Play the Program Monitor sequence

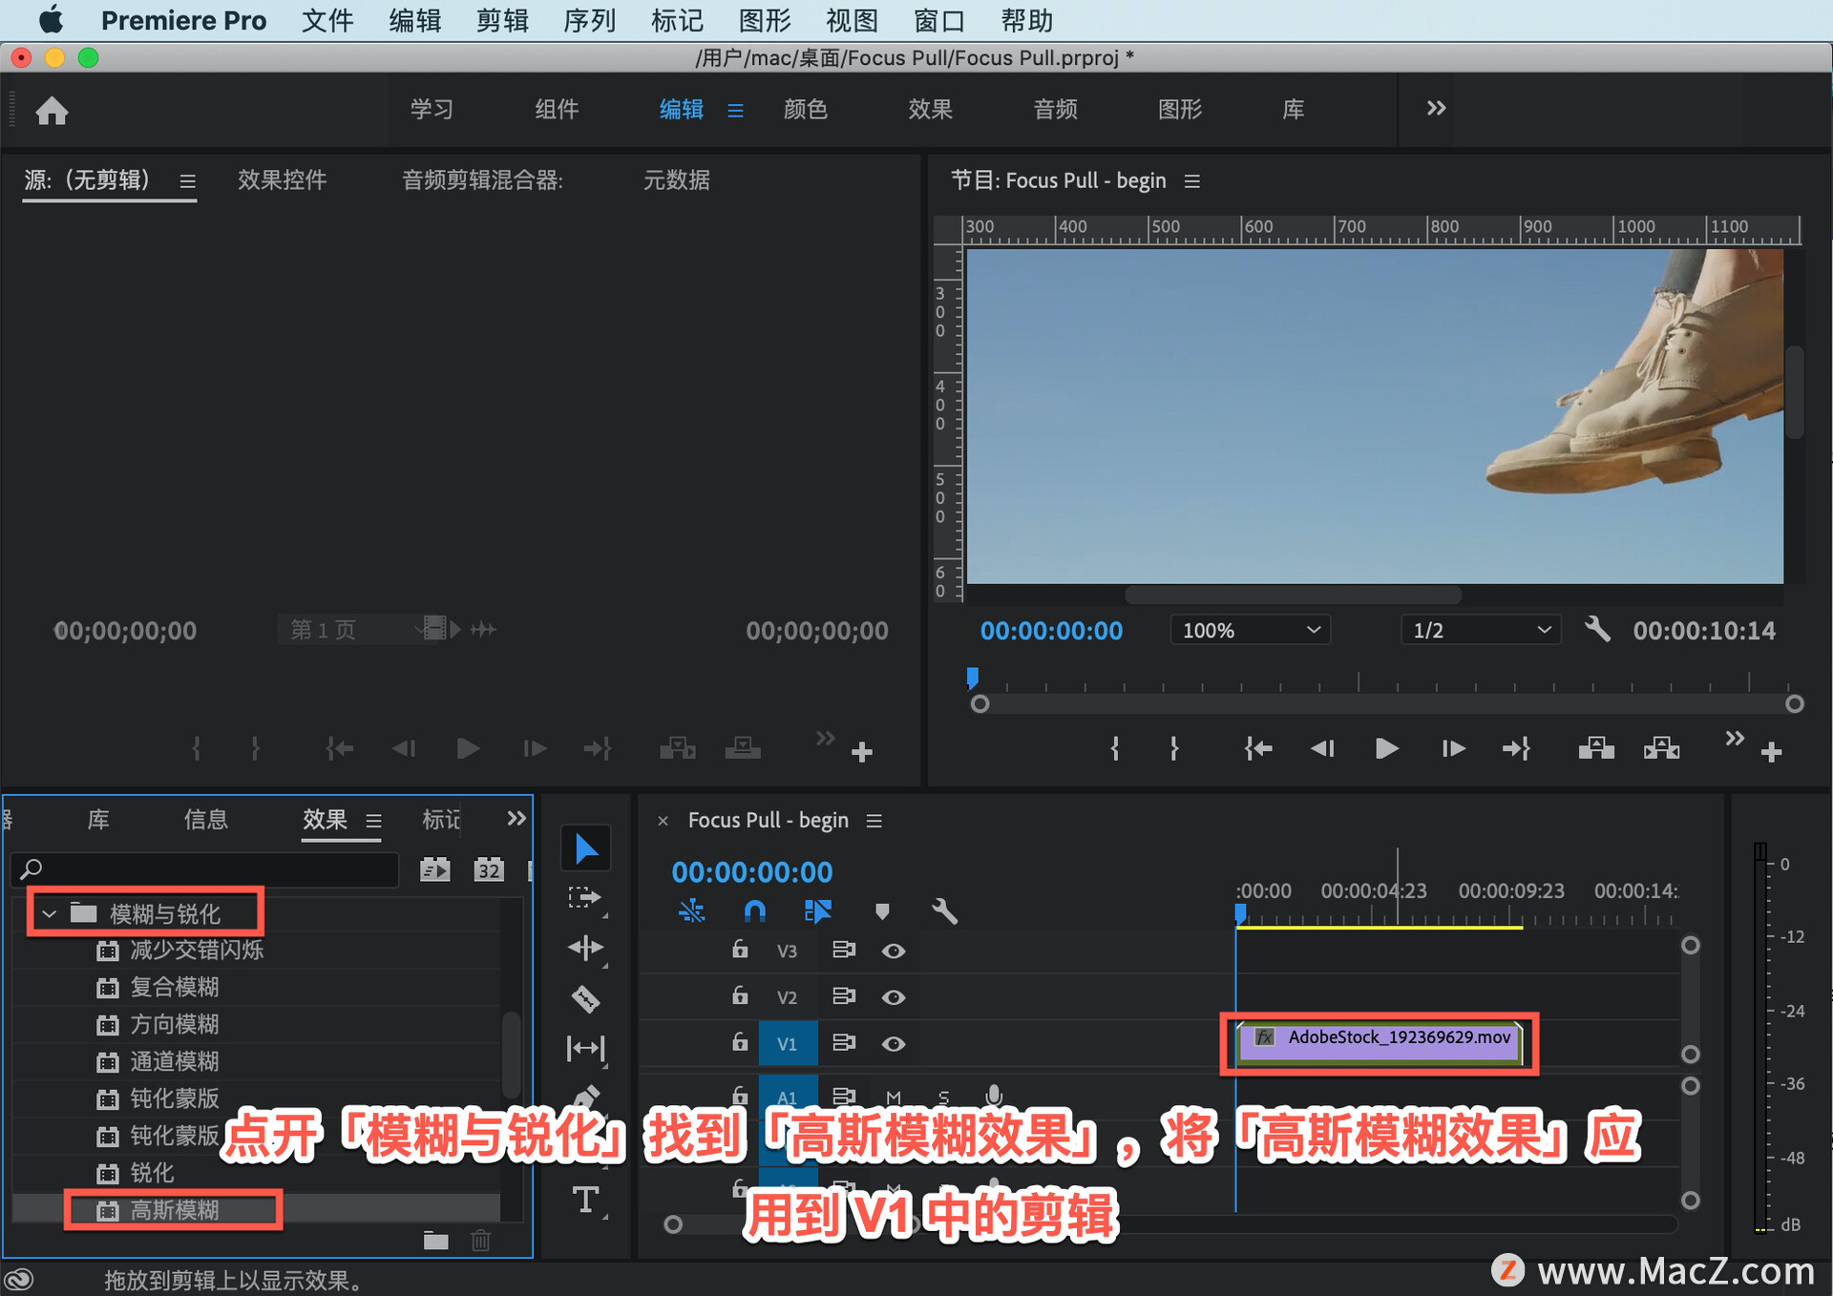(1386, 748)
